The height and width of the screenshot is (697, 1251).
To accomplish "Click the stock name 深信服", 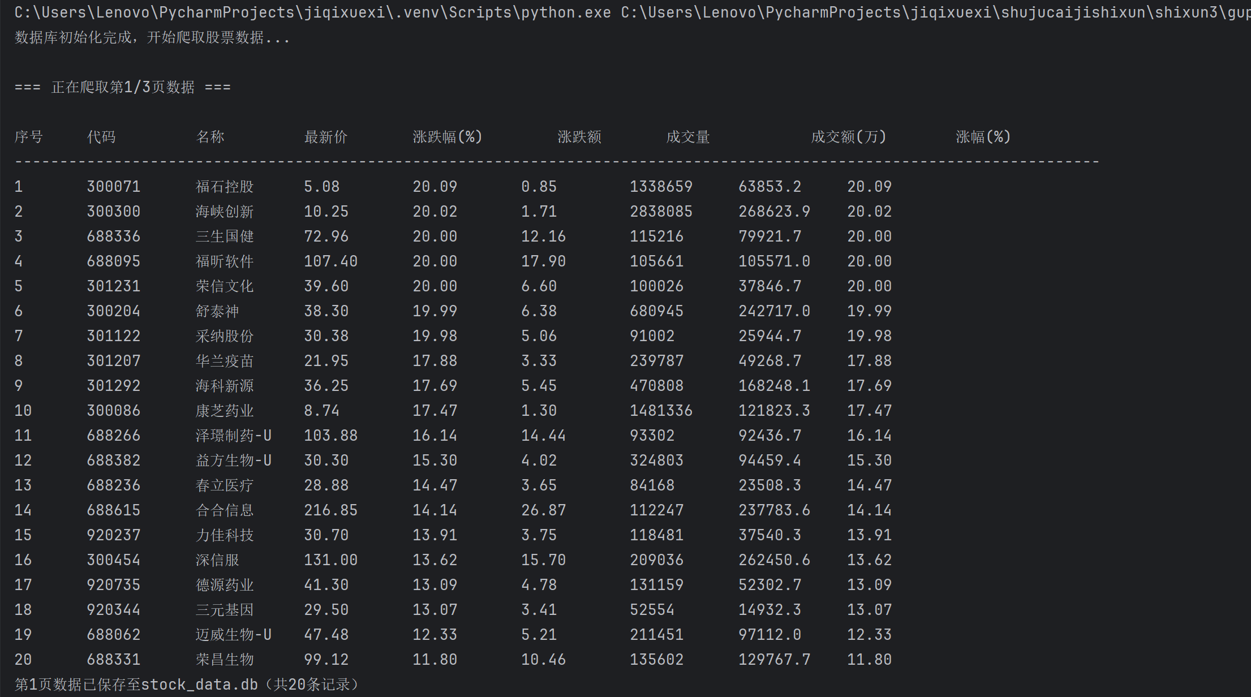I will point(217,560).
